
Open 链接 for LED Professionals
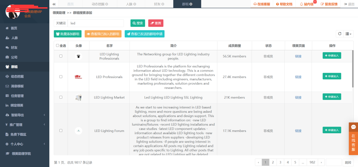[298, 77]
